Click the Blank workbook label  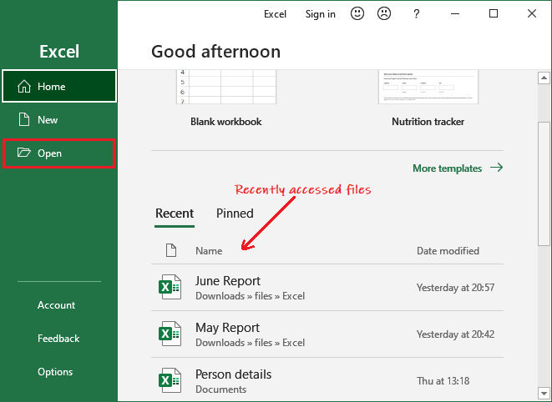pos(226,122)
